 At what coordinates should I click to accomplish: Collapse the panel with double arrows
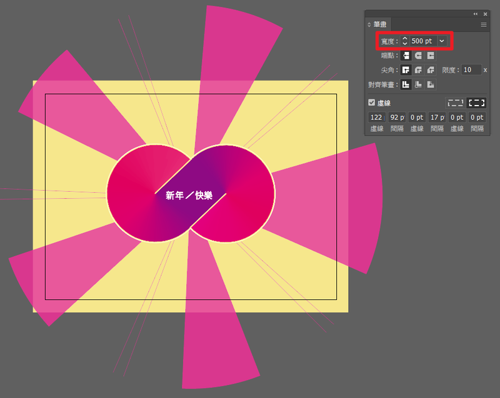475,14
